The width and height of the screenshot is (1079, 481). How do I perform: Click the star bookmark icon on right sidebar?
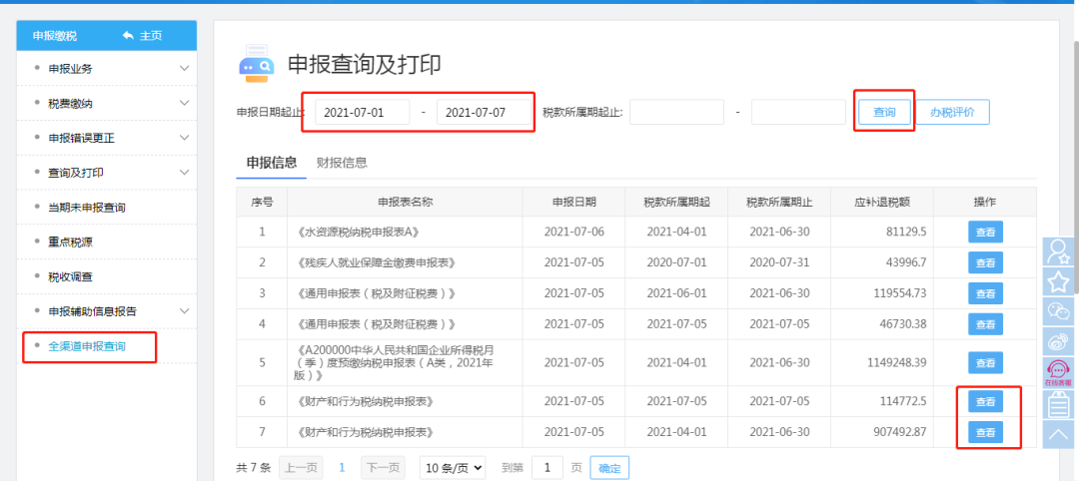pyautogui.click(x=1058, y=281)
